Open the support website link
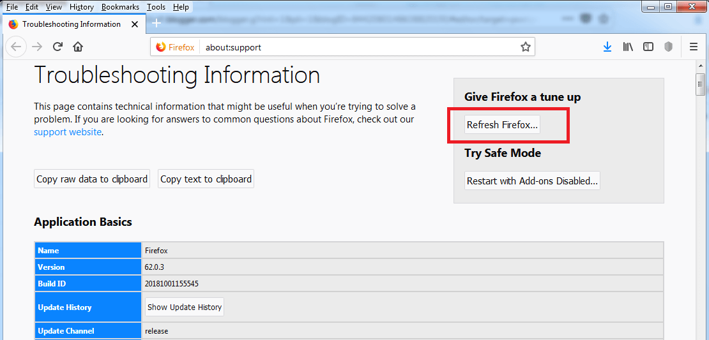The image size is (709, 340). point(68,132)
